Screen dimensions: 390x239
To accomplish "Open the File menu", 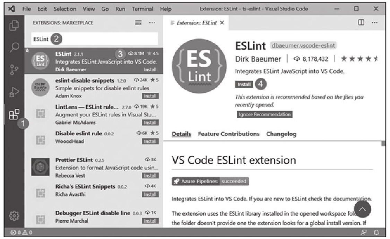I will click(27, 9).
